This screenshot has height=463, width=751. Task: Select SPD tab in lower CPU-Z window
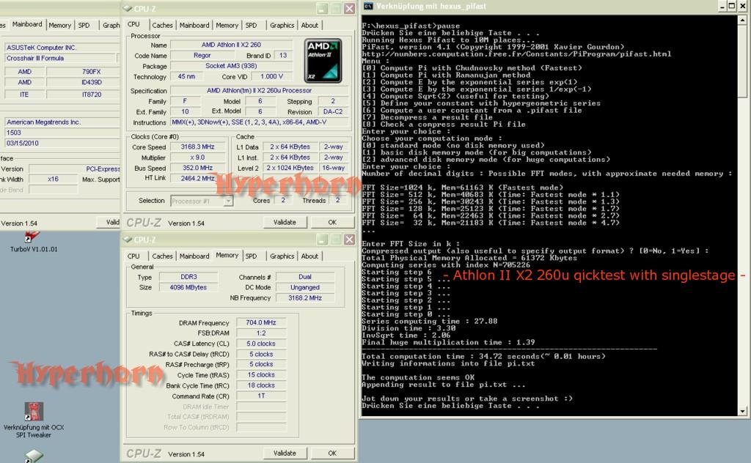click(252, 256)
